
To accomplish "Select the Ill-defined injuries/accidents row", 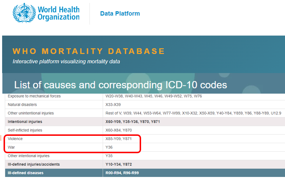I will tap(34, 164).
